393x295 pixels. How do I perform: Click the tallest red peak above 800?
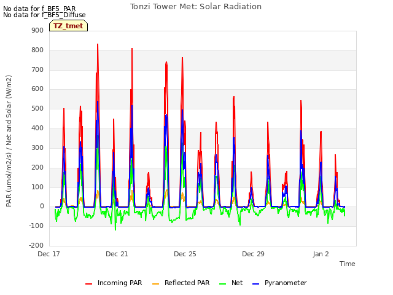[98, 45]
